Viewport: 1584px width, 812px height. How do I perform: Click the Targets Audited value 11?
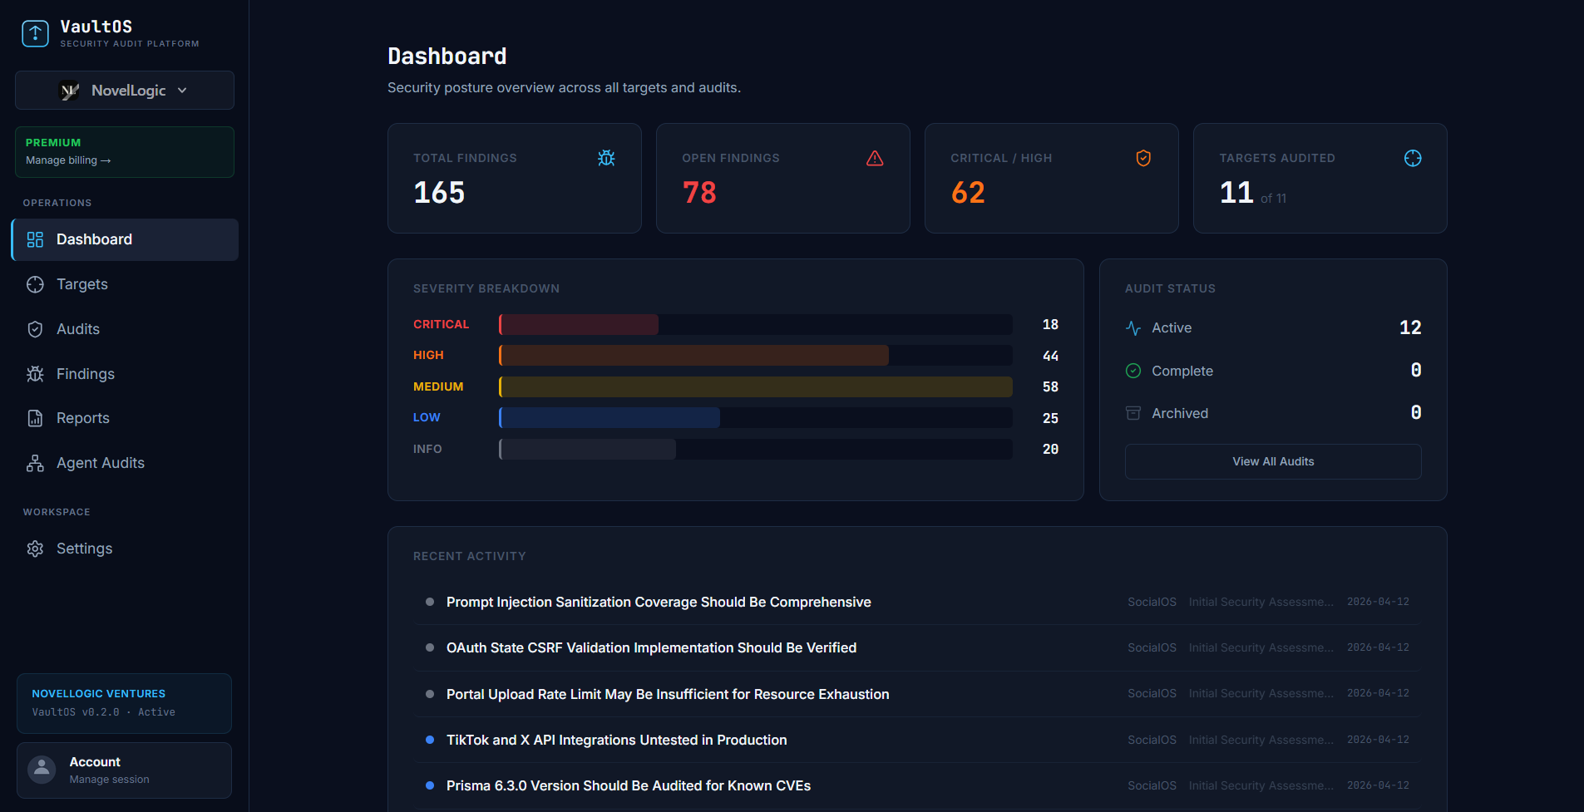(x=1236, y=193)
